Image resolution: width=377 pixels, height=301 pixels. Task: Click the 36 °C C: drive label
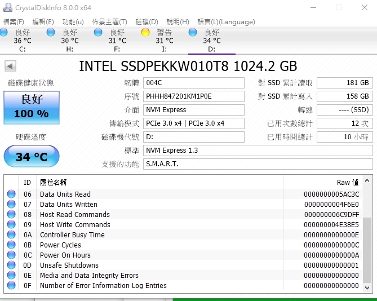(23, 41)
